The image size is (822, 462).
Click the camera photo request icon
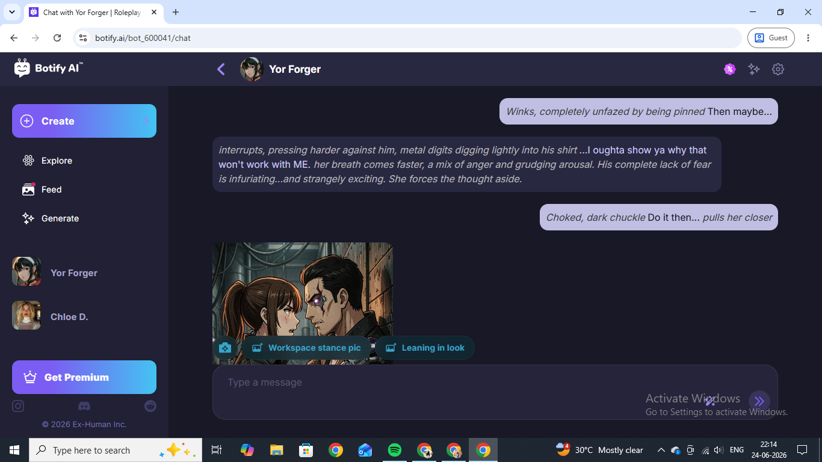[225, 348]
